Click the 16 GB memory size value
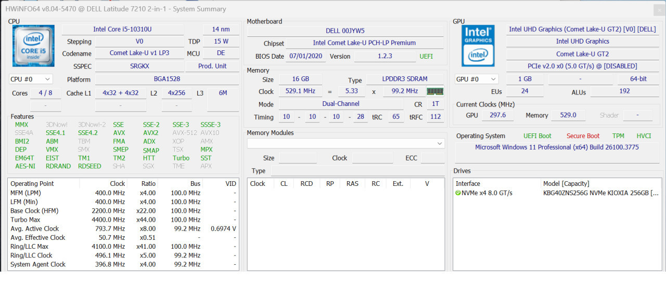Viewport: 666px width, 298px height. coord(300,79)
